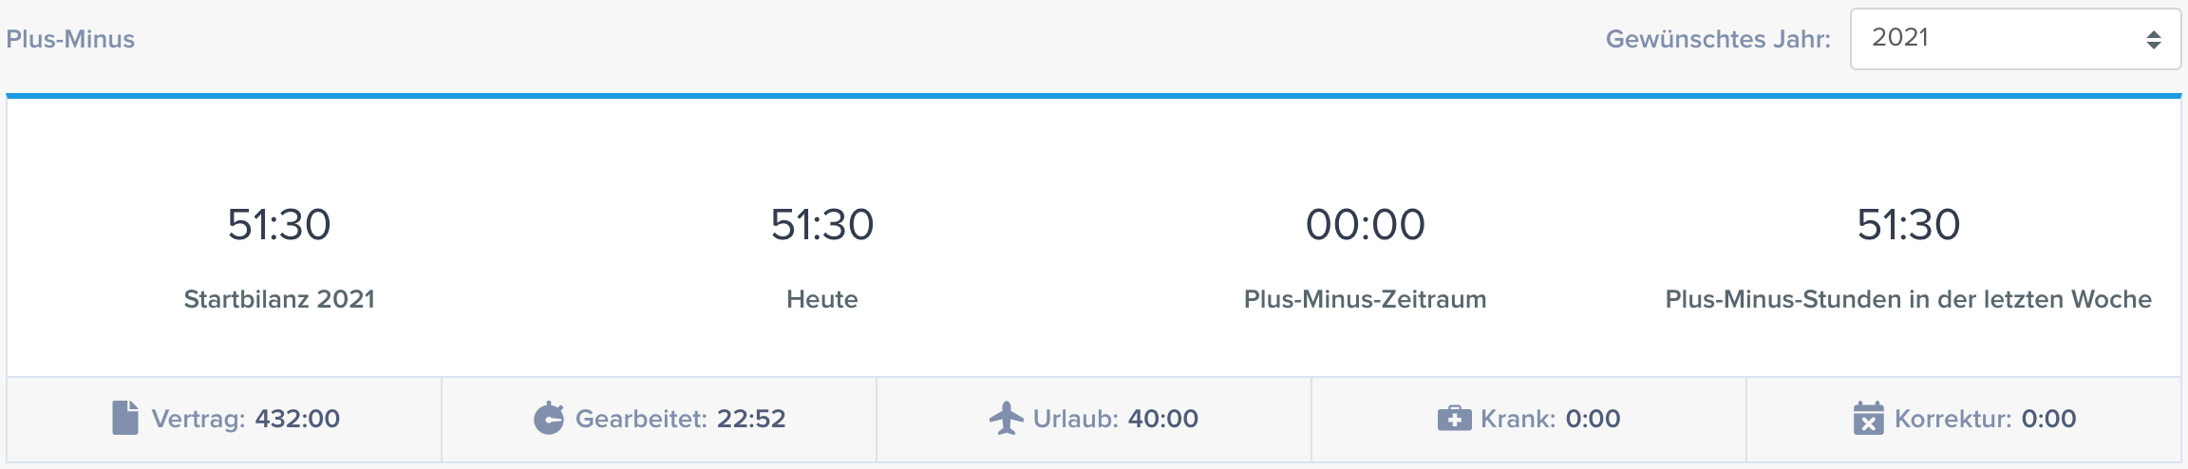Click the Startbilanz 2021 label
This screenshot has height=469, width=2188.
[279, 299]
